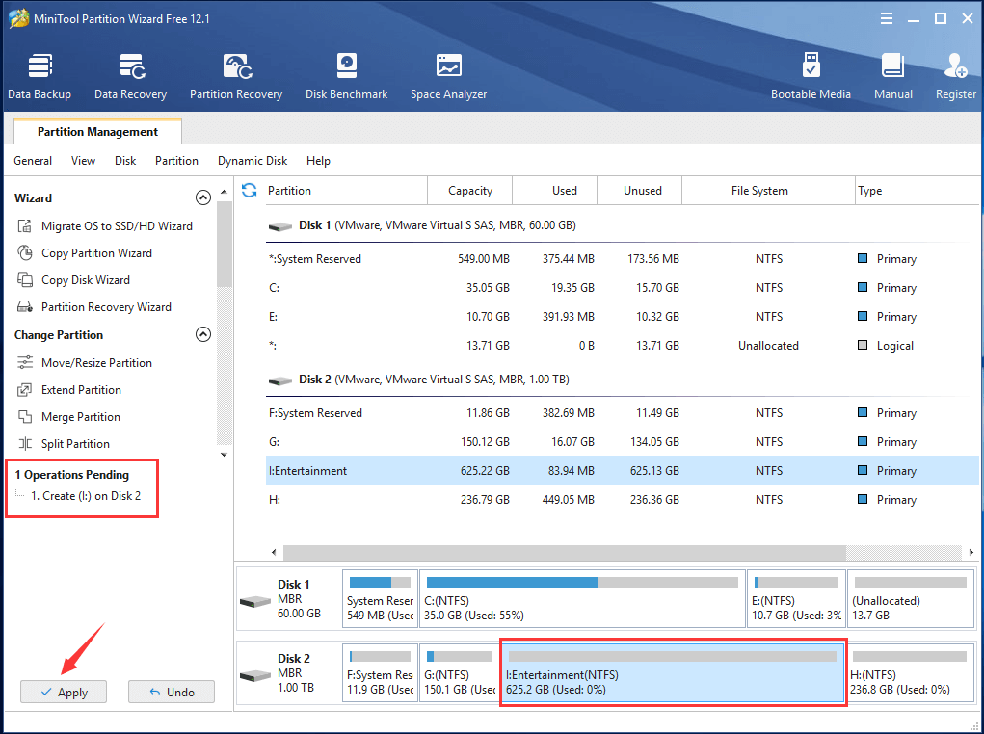Open the Dynamic Disk menu
Screen dimensions: 984x734
[x=253, y=161]
